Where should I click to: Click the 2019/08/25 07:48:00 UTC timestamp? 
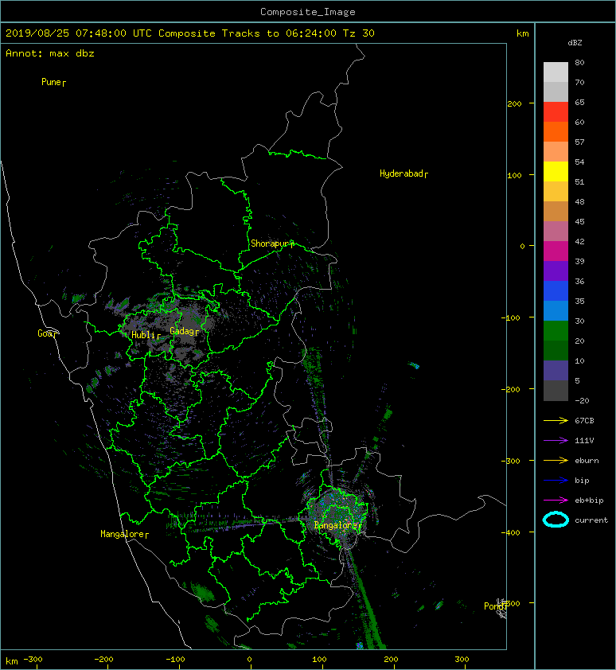coord(79,33)
